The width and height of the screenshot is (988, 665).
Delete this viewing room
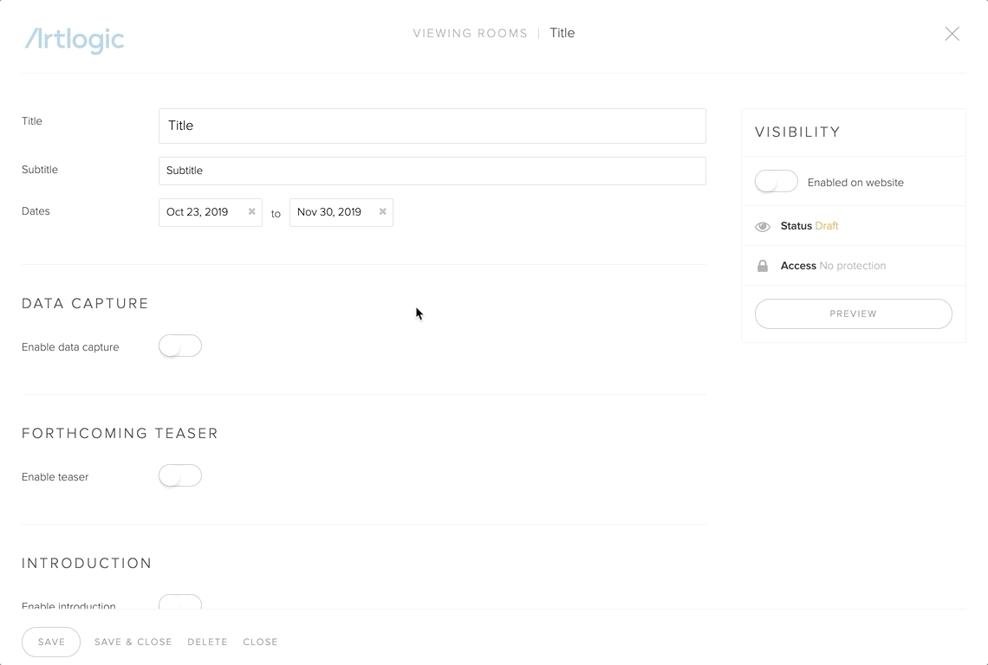[207, 642]
